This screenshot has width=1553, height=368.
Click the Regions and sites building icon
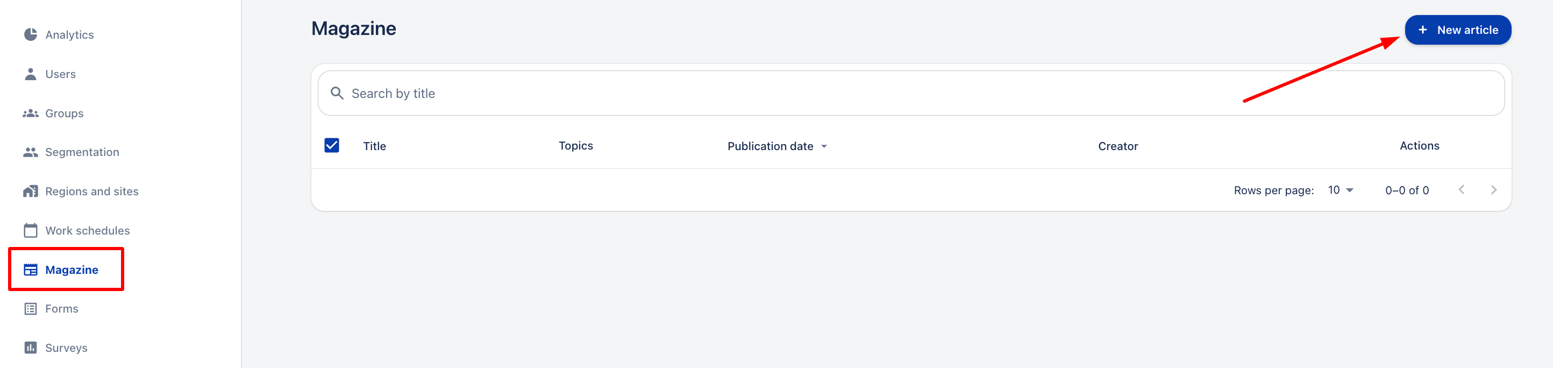[x=30, y=191]
